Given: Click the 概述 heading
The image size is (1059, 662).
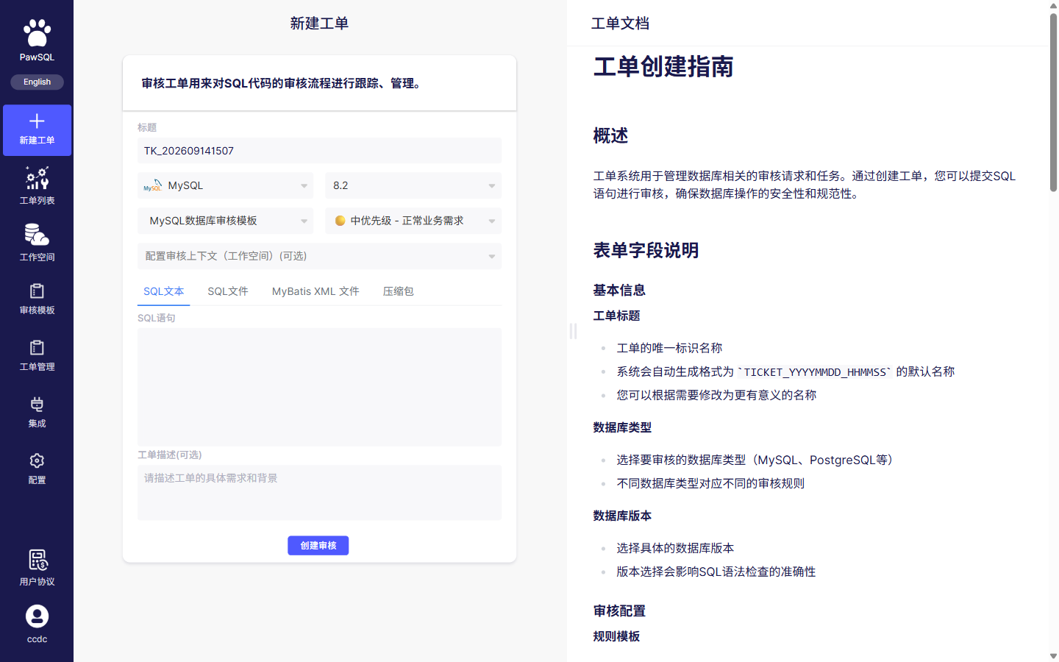Looking at the screenshot, I should [x=610, y=136].
